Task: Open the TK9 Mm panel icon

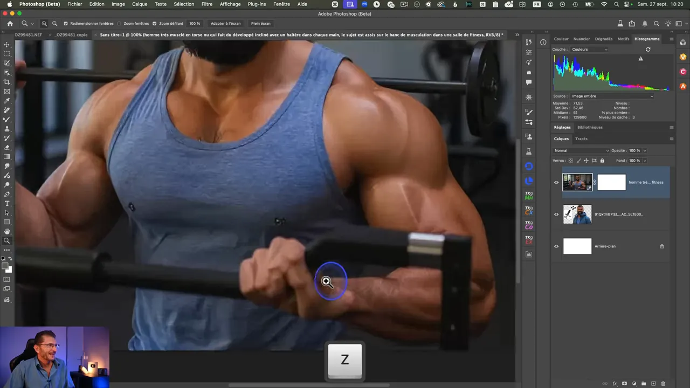Action: pos(529,196)
